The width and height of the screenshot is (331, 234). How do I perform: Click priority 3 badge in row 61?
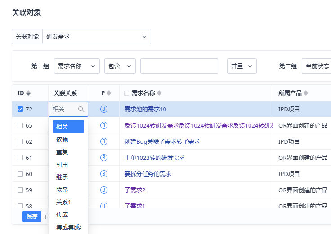tap(104, 158)
